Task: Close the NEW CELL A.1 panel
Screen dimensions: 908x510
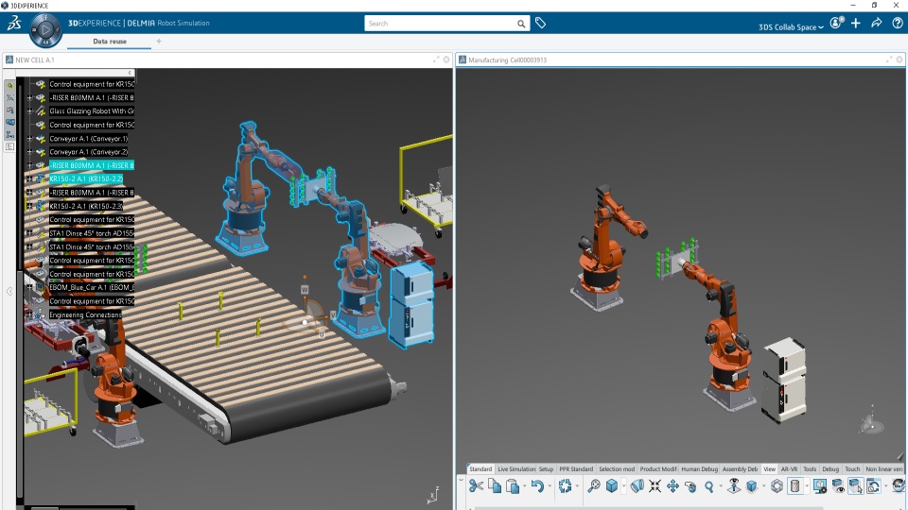Action: (446, 59)
